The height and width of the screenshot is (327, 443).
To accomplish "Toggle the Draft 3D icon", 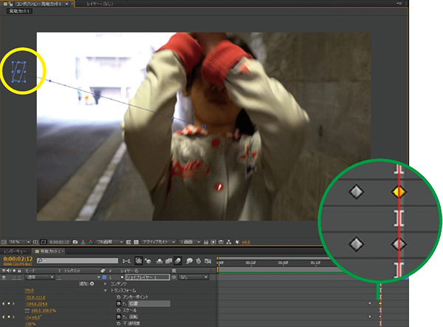I will point(148,260).
